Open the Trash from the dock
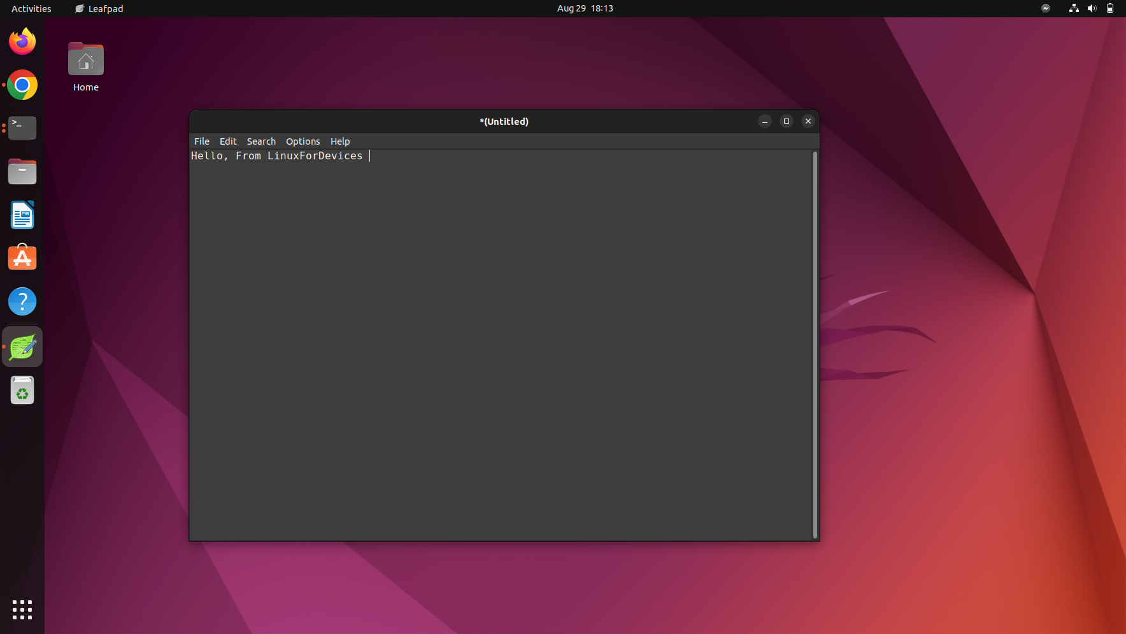The width and height of the screenshot is (1126, 634). click(x=22, y=390)
